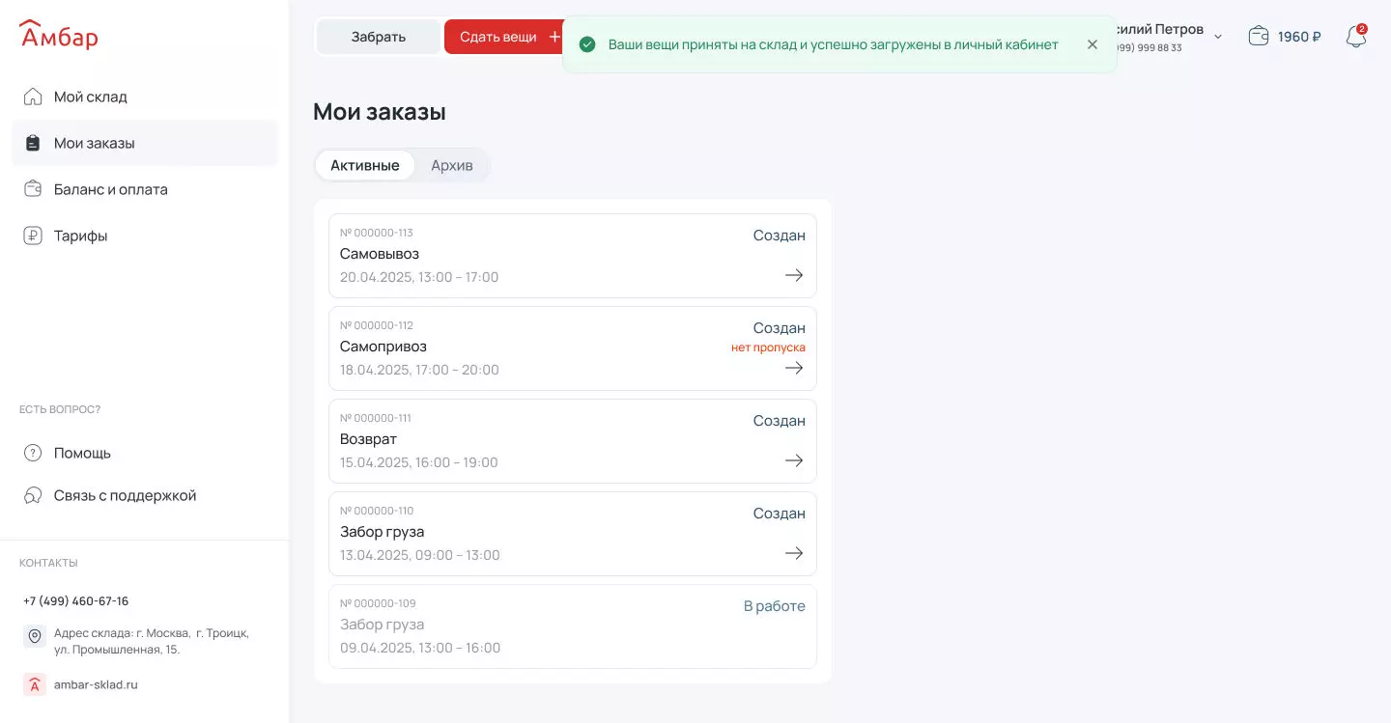Switch to the Архив tab

[452, 165]
